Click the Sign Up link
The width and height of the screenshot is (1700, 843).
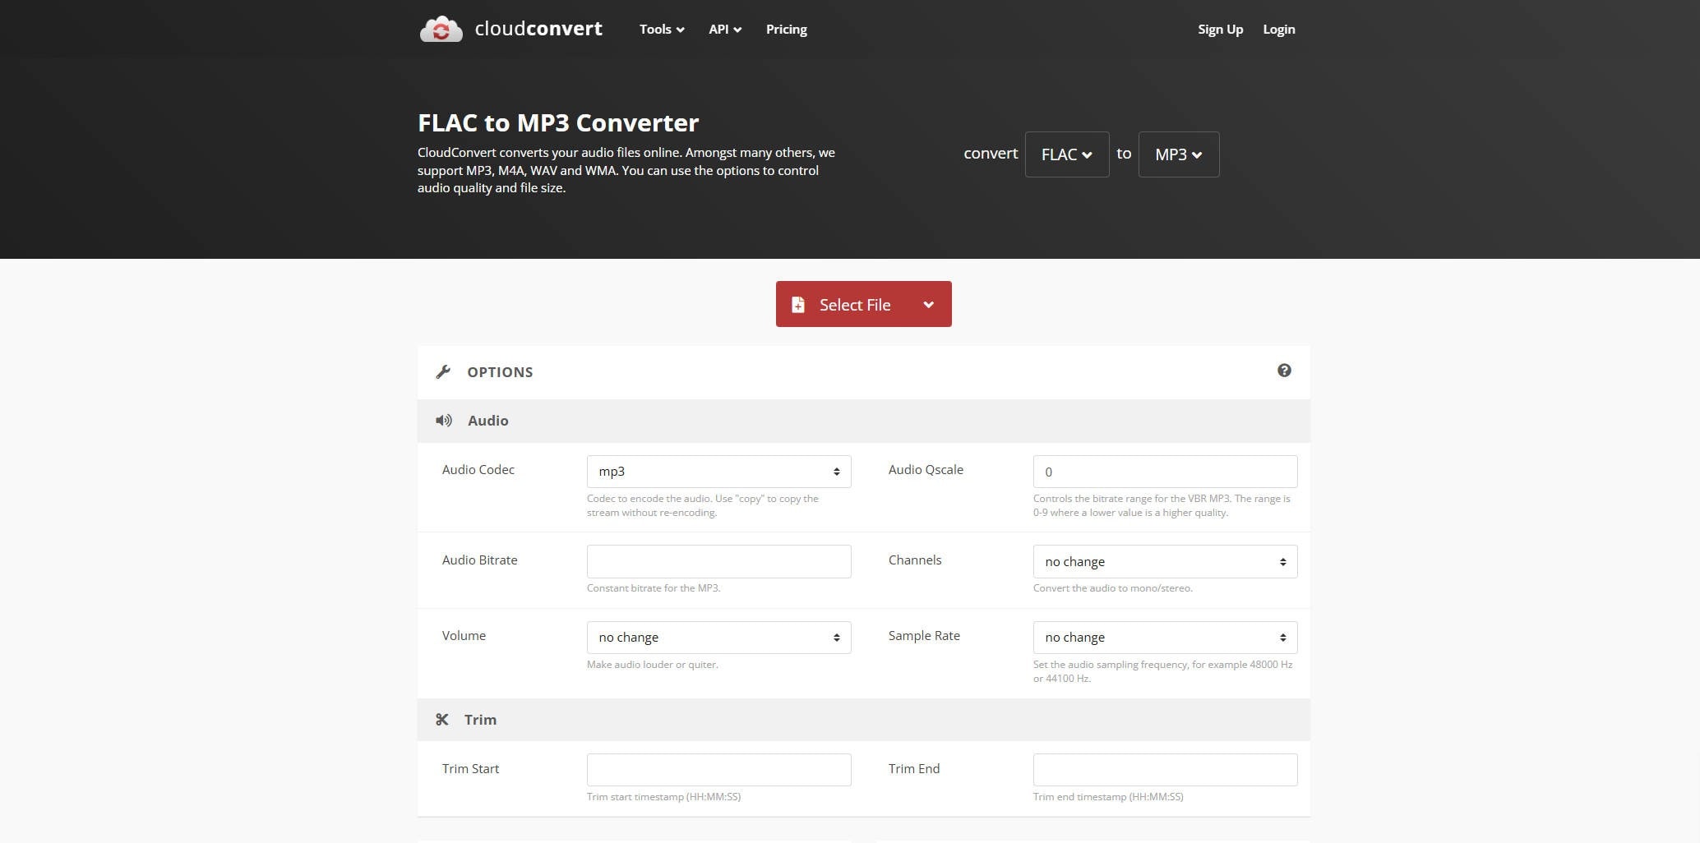coord(1220,30)
